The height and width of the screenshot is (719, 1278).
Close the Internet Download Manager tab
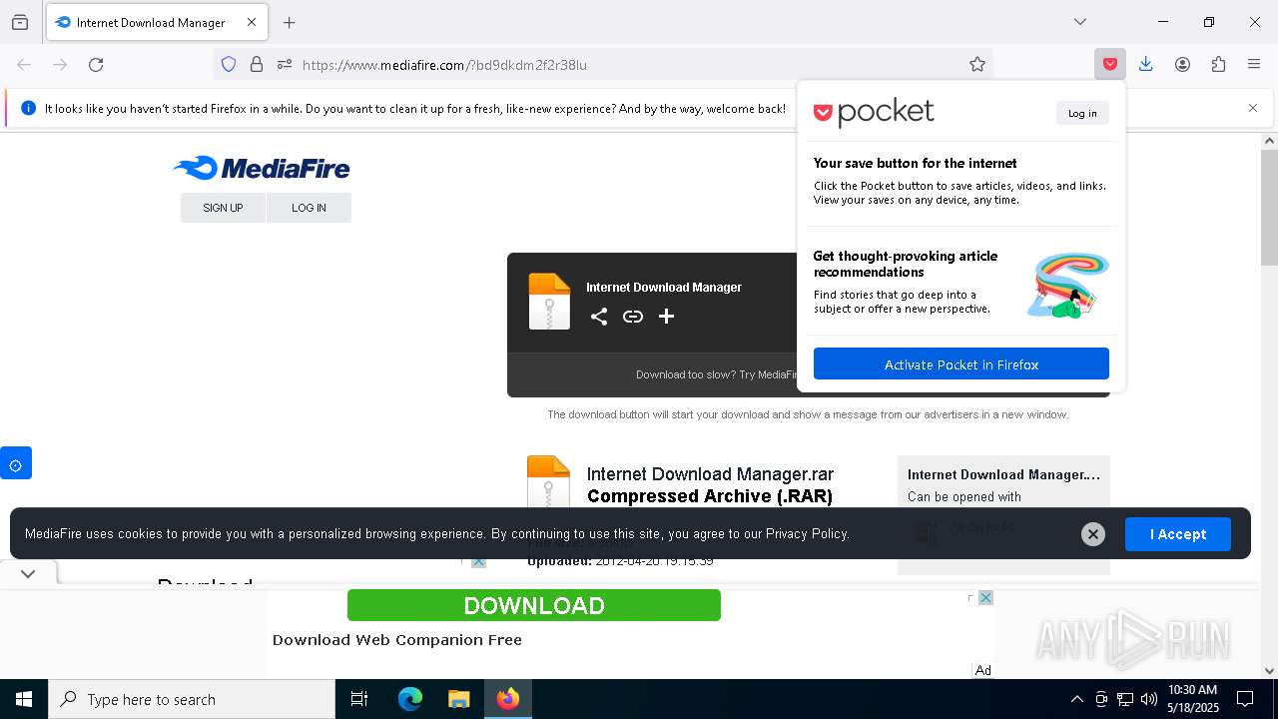[x=252, y=22]
